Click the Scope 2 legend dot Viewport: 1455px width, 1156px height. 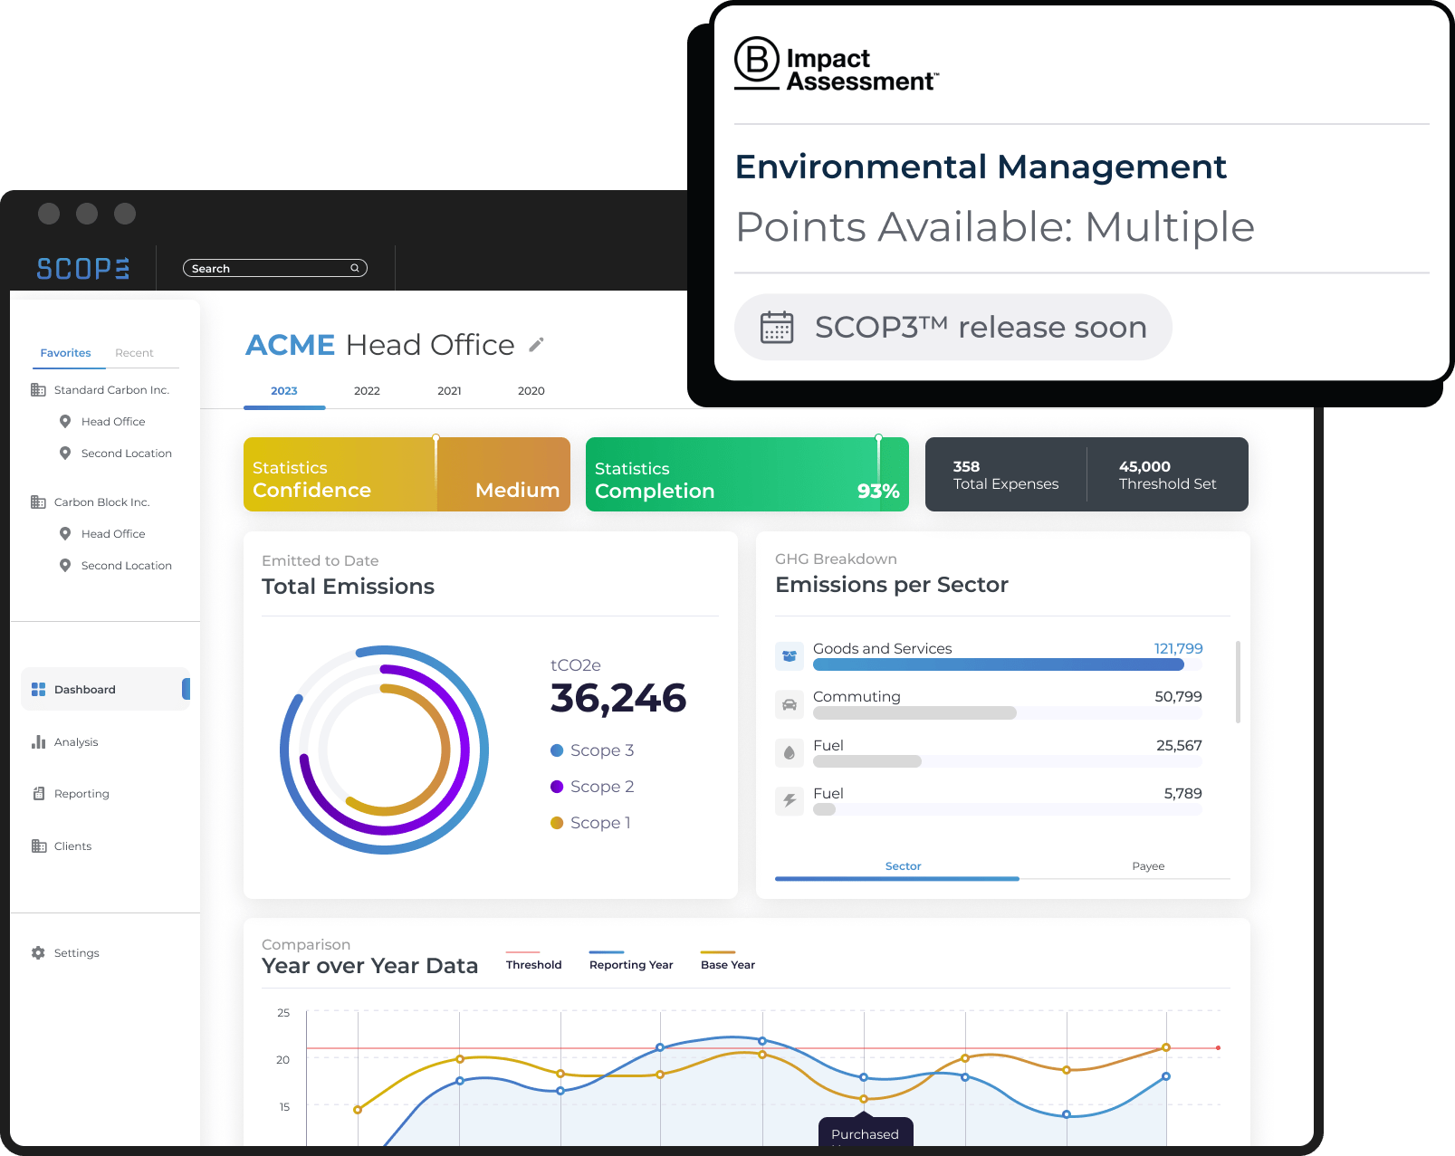coord(557,787)
